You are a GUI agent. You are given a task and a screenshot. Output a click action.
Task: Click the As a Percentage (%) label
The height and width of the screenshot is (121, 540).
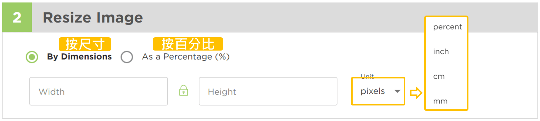186,57
